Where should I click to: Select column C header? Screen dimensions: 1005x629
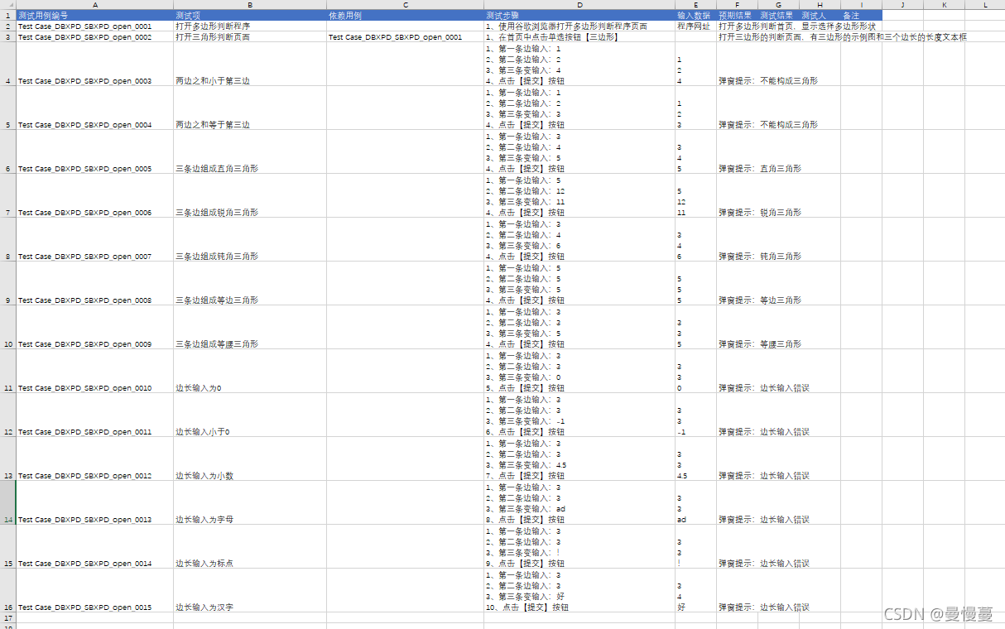(x=406, y=5)
